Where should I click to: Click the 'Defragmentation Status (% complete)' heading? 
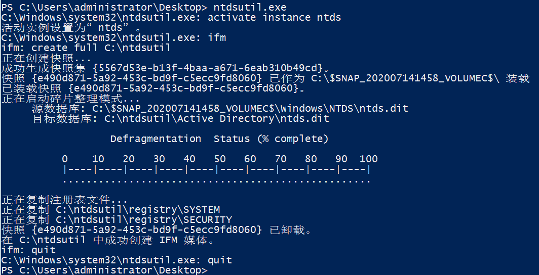219,139
